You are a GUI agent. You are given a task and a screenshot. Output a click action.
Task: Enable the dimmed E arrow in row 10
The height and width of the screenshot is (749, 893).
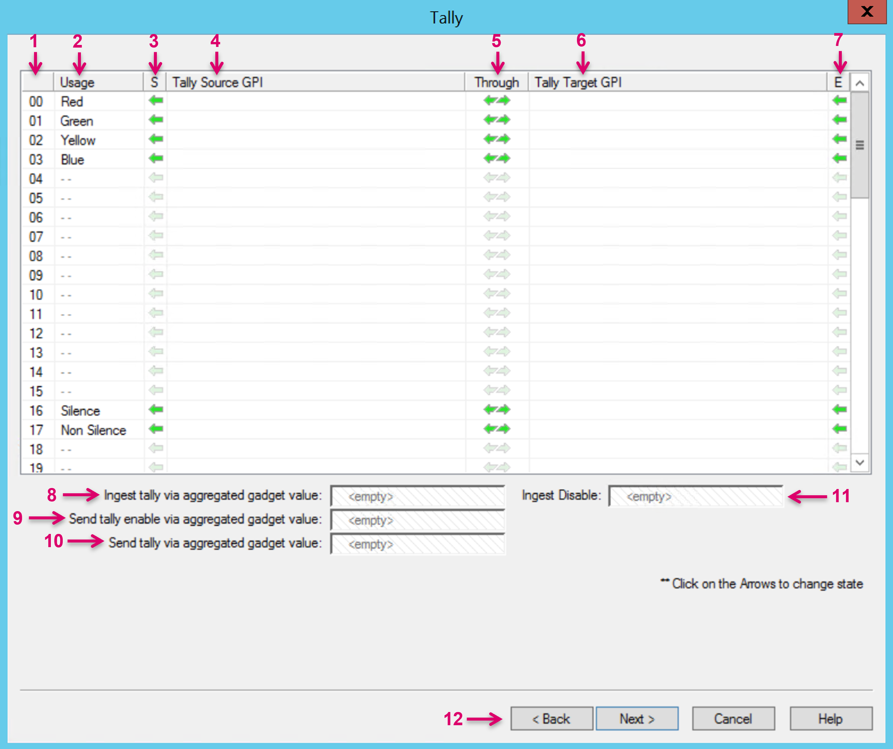point(839,293)
